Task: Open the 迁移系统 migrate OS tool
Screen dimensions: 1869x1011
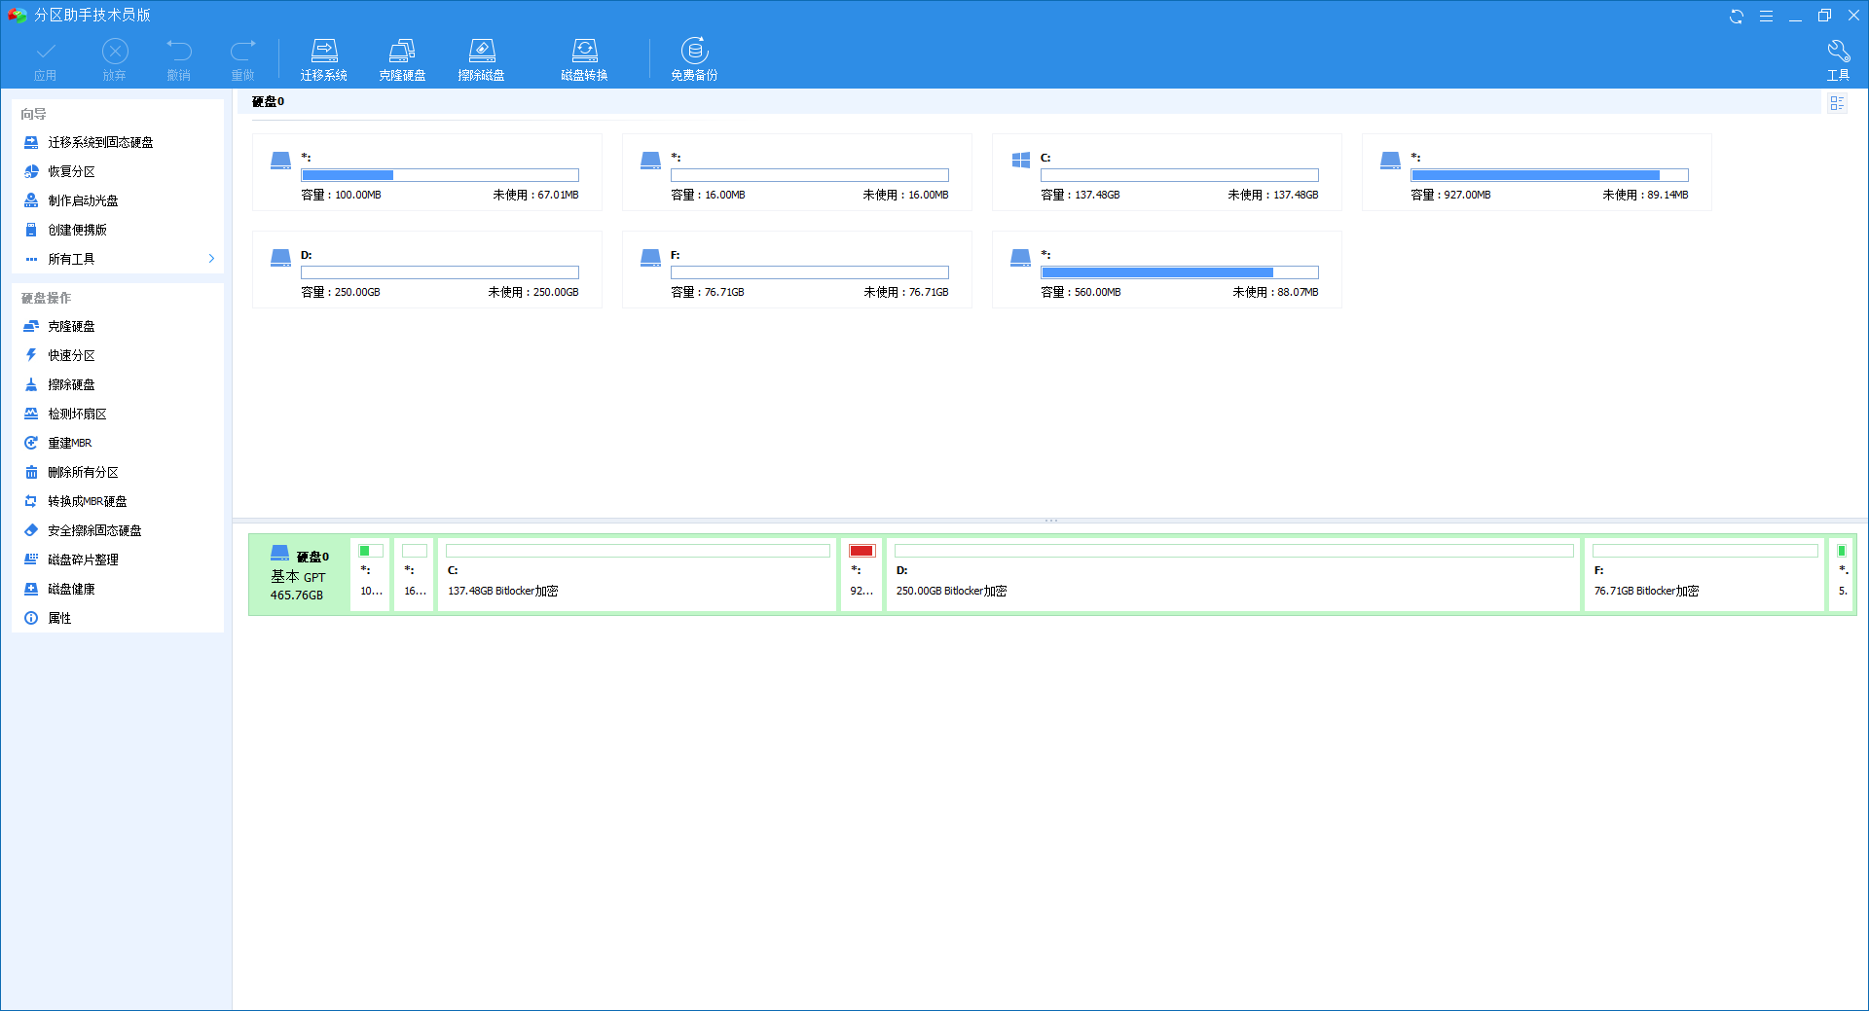Action: [x=323, y=59]
